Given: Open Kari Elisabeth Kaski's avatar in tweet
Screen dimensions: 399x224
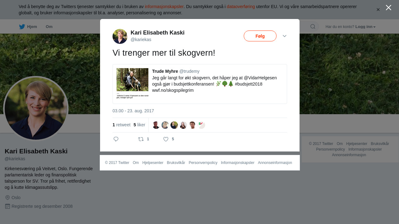Looking at the screenshot, I should [120, 36].
